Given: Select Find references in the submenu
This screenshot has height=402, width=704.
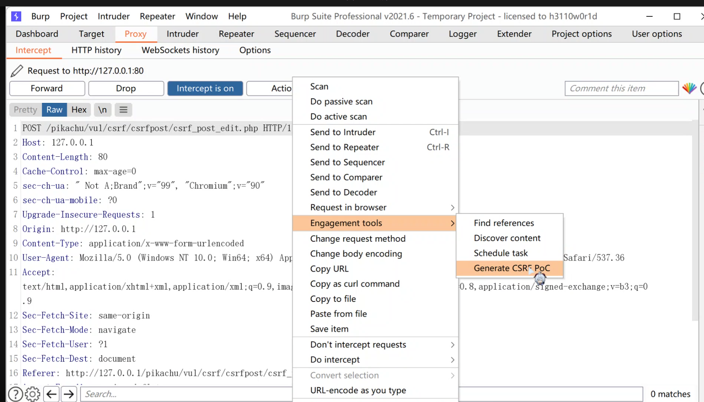Looking at the screenshot, I should pyautogui.click(x=510, y=223).
